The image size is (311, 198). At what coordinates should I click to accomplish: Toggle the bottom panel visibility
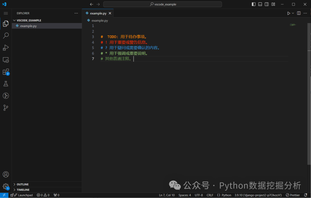coord(260,4)
